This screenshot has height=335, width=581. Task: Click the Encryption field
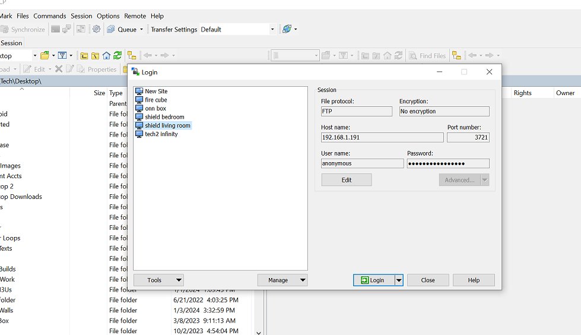[445, 111]
